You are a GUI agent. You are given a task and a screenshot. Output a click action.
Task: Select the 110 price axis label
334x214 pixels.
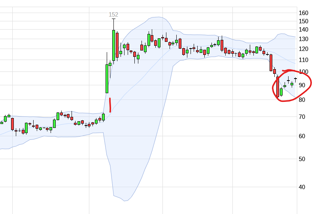(304, 60)
